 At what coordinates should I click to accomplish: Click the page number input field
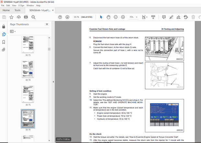click(77, 17)
